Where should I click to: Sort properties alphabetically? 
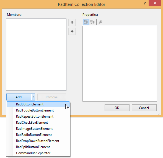pos(92,22)
